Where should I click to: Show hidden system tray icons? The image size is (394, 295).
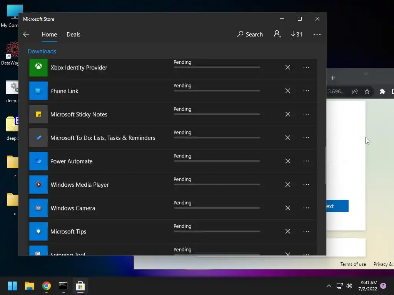click(x=329, y=286)
